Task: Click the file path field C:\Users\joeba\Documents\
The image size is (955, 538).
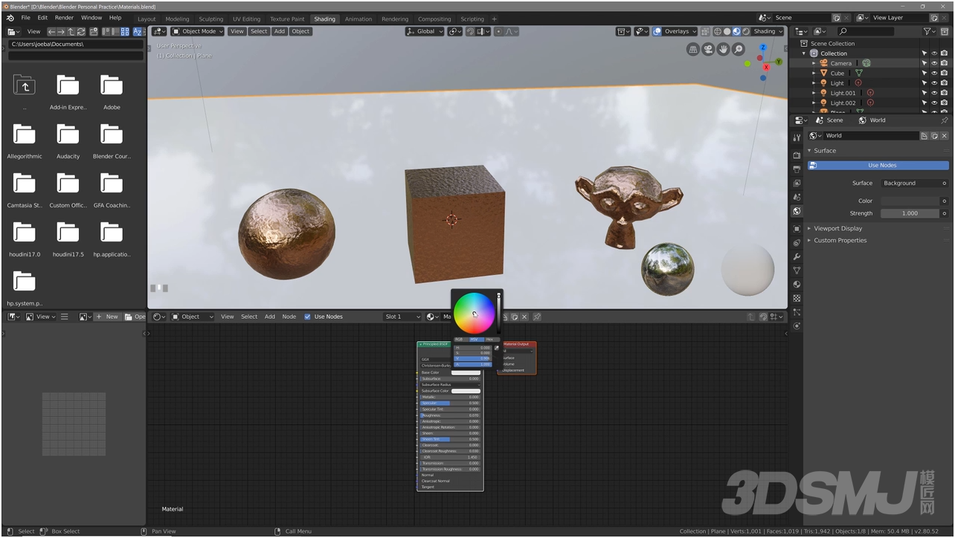Action: [x=75, y=44]
